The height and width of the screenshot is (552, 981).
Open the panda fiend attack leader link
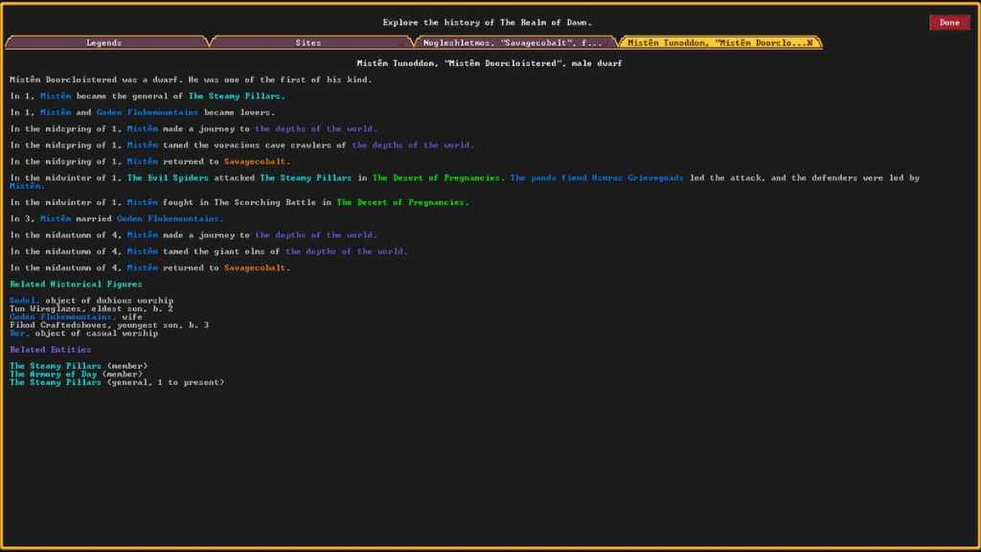click(596, 178)
